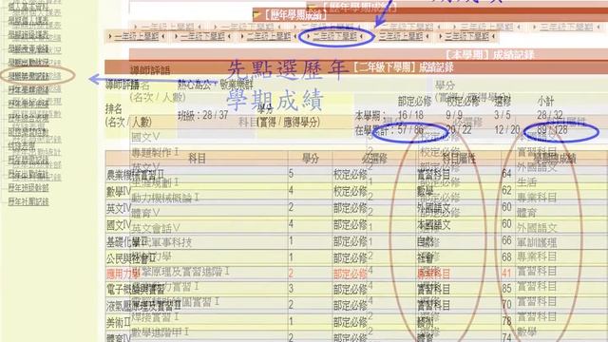
Task: Open the 學期出勤狀況 sidebar link
Action: pos(28,62)
